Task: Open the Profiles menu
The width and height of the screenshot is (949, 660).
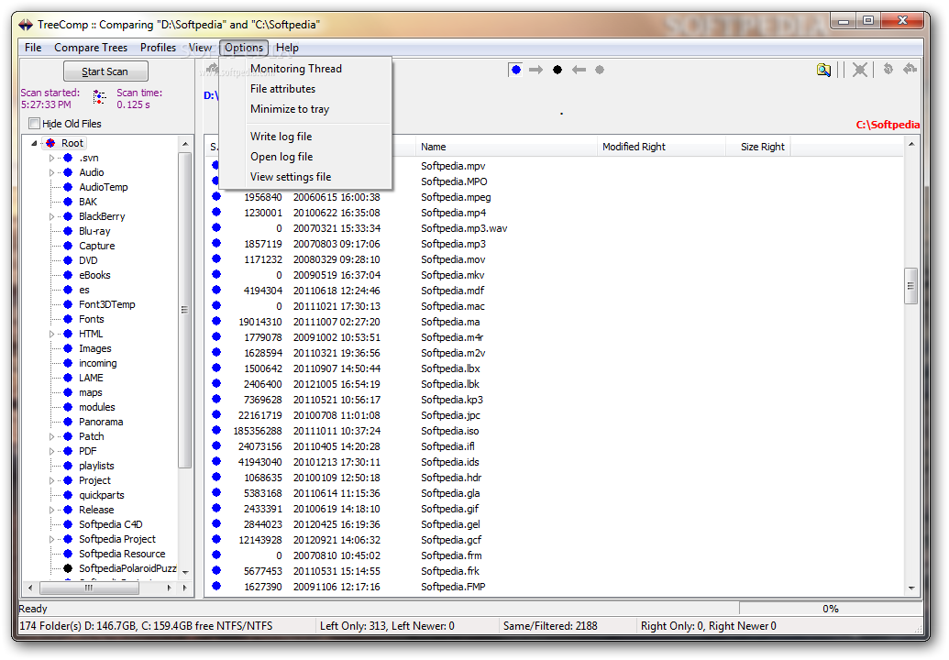Action: pos(158,48)
